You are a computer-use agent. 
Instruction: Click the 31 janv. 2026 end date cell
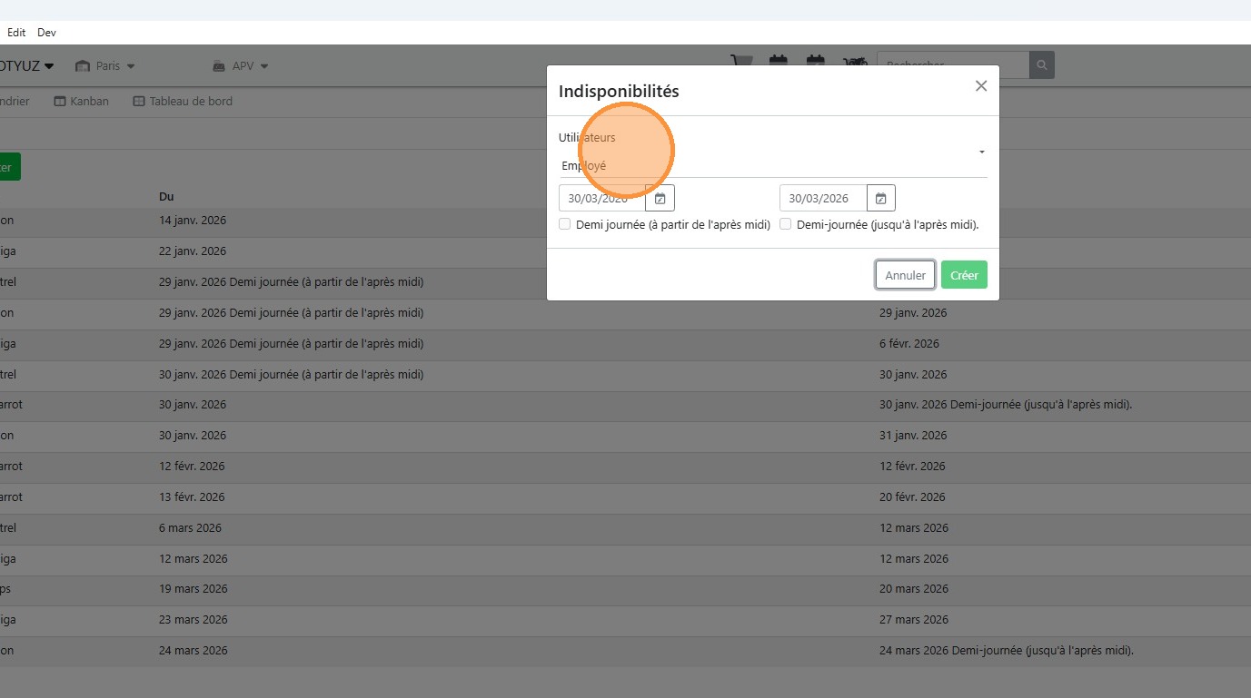tap(913, 436)
